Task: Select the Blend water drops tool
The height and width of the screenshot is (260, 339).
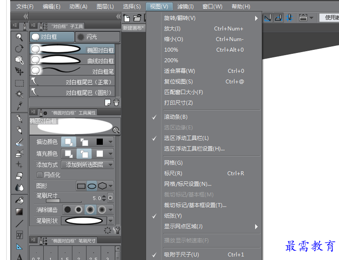Action: click(19, 187)
